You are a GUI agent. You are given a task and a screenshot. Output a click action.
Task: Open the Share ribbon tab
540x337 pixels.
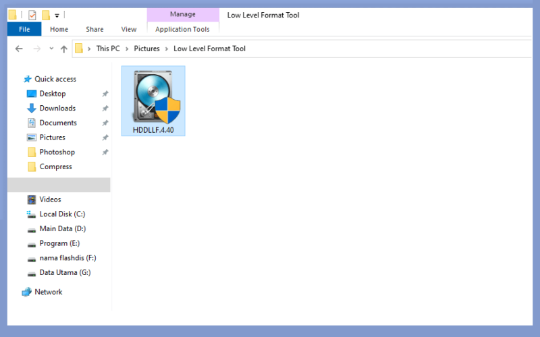[94, 29]
